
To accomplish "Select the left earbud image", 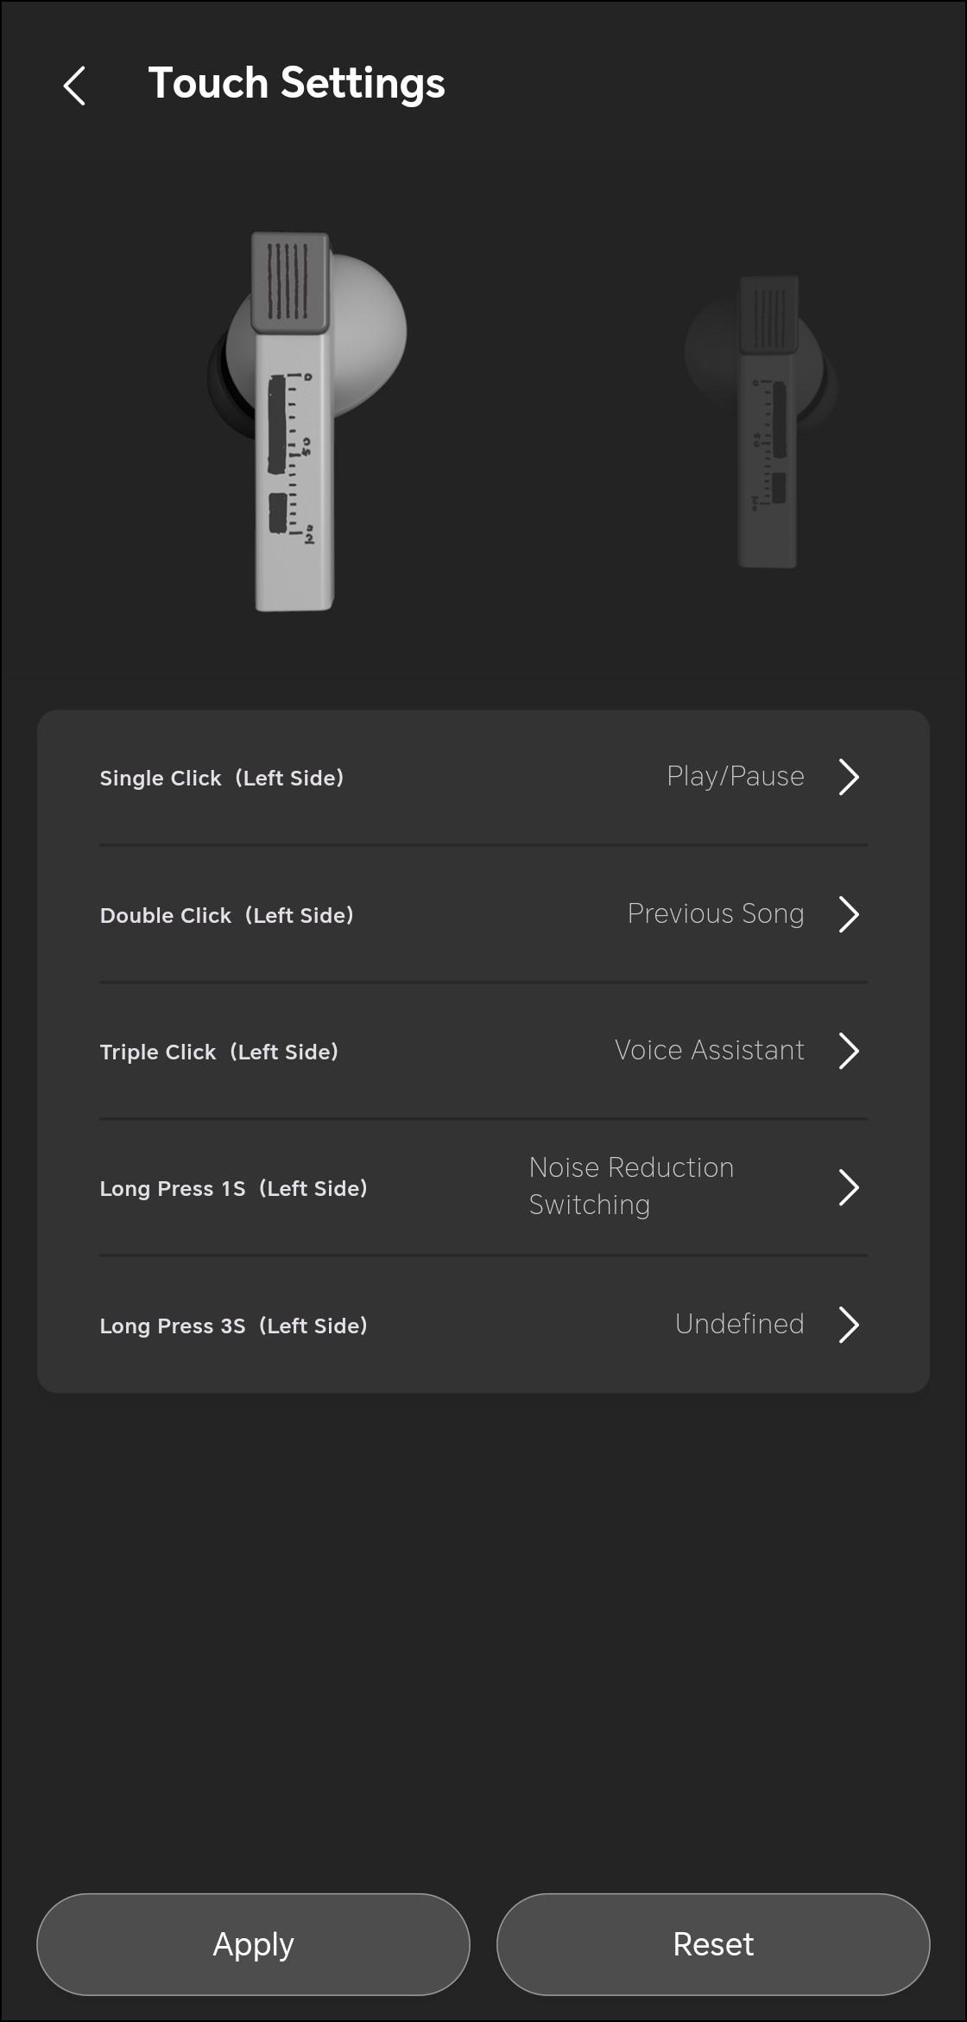I will pyautogui.click(x=307, y=421).
